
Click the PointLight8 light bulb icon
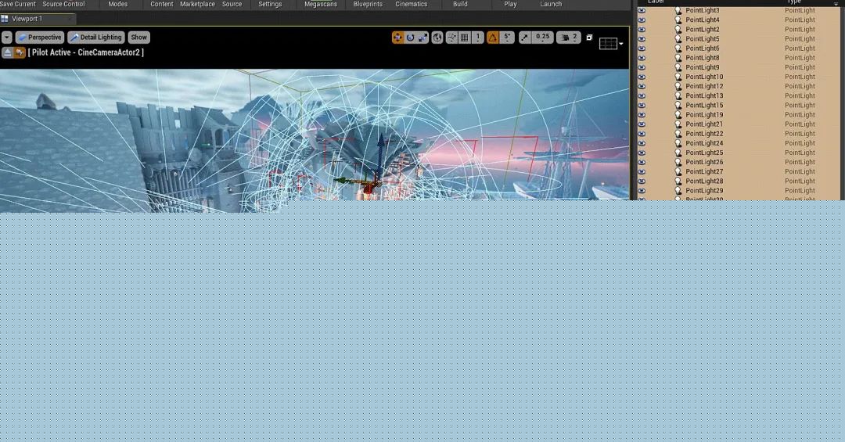pos(678,58)
